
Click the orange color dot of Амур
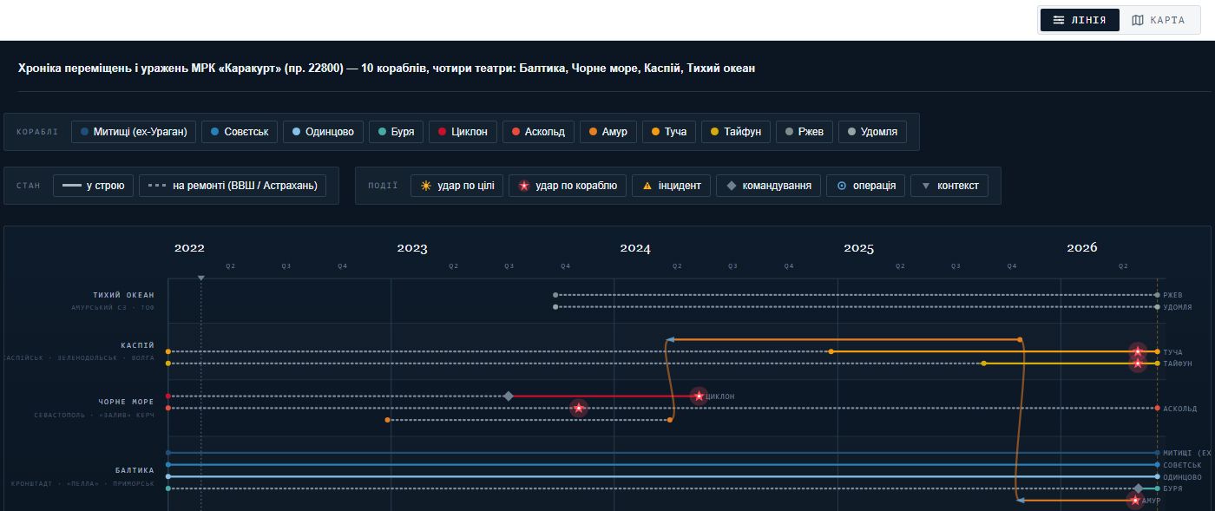(x=592, y=132)
